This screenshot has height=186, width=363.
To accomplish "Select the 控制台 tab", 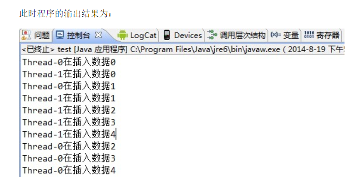I will tap(78, 35).
